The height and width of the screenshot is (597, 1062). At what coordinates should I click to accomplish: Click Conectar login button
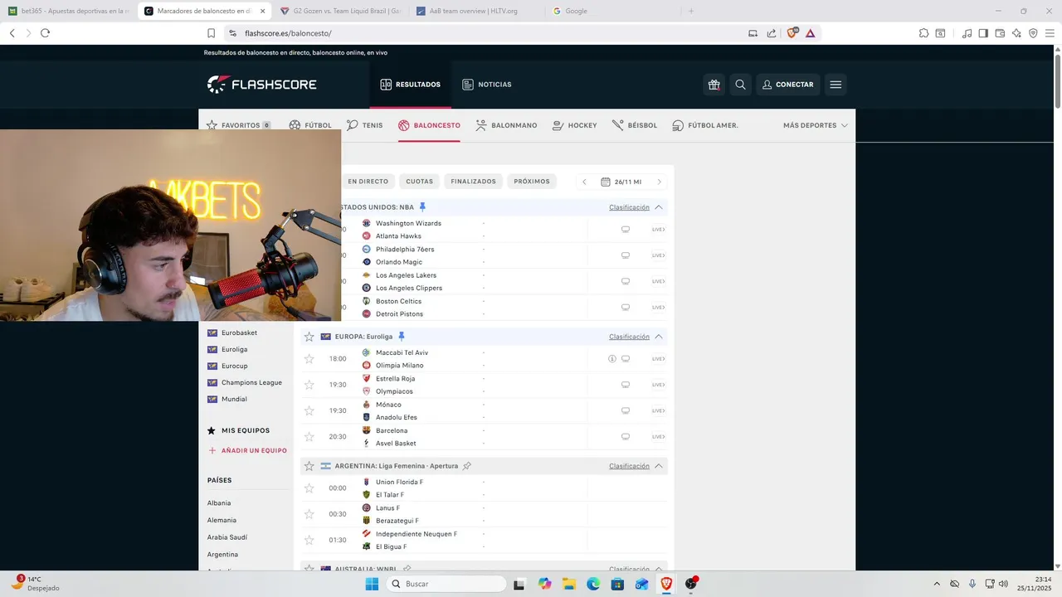(788, 85)
